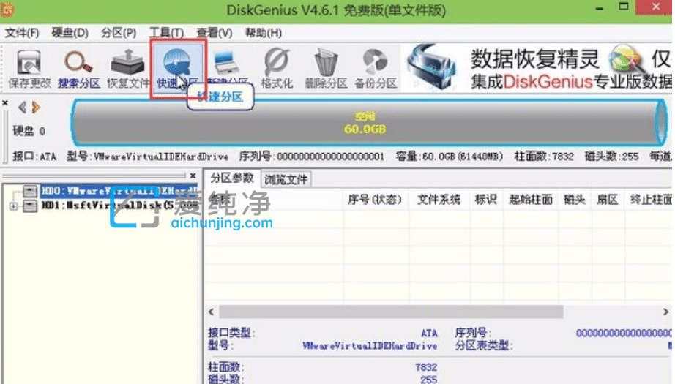
Task: Maximize the DiskGenius window
Action: coord(623,7)
